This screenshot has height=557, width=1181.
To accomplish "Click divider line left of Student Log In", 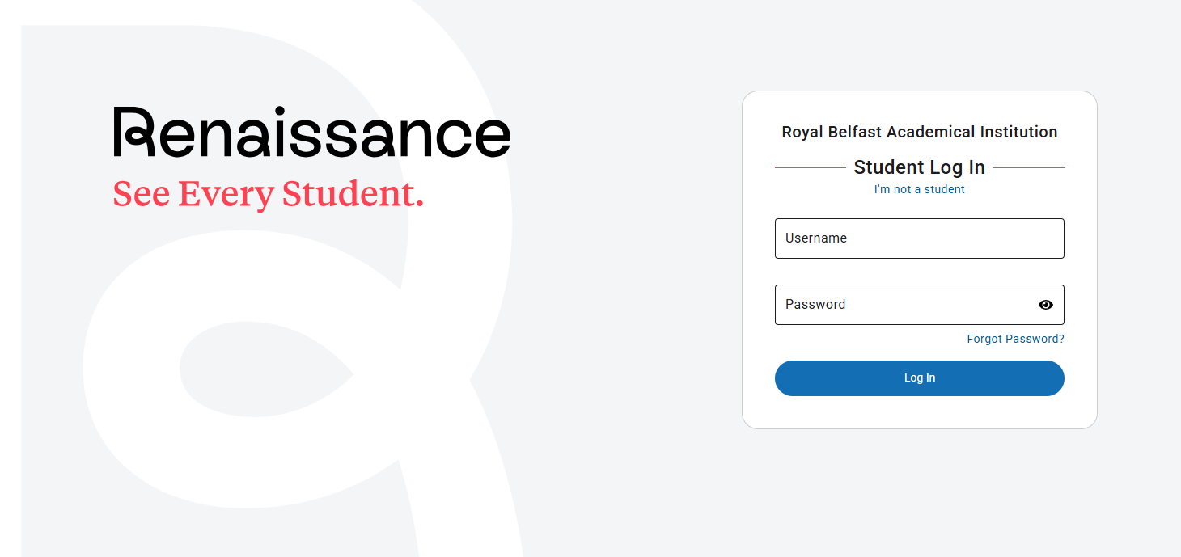I will tap(810, 167).
